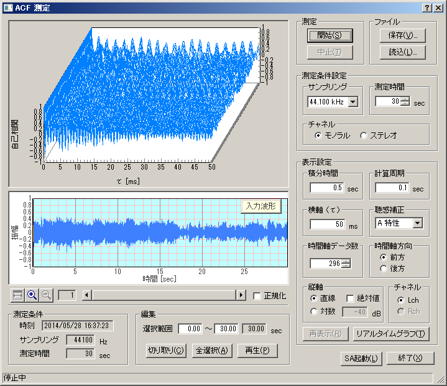Click the 全選択(A) button
This screenshot has height=386, width=447.
pyautogui.click(x=212, y=351)
